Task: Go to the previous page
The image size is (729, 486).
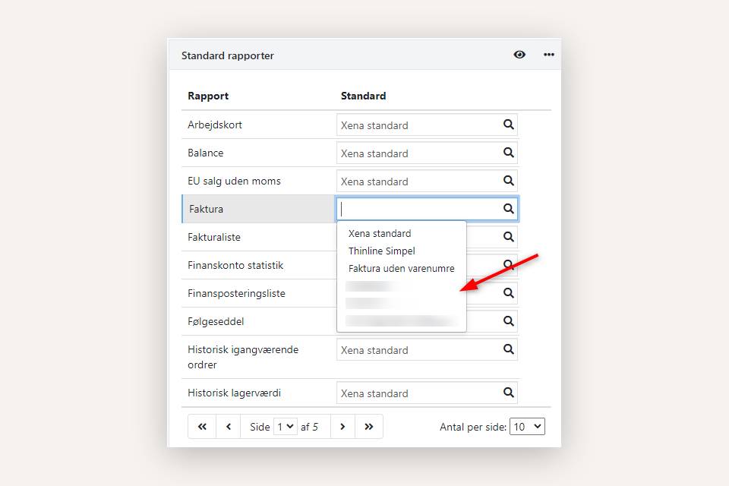Action: click(229, 427)
